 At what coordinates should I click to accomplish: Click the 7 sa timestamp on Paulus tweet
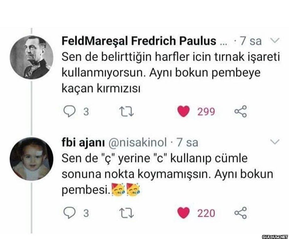click(250, 41)
